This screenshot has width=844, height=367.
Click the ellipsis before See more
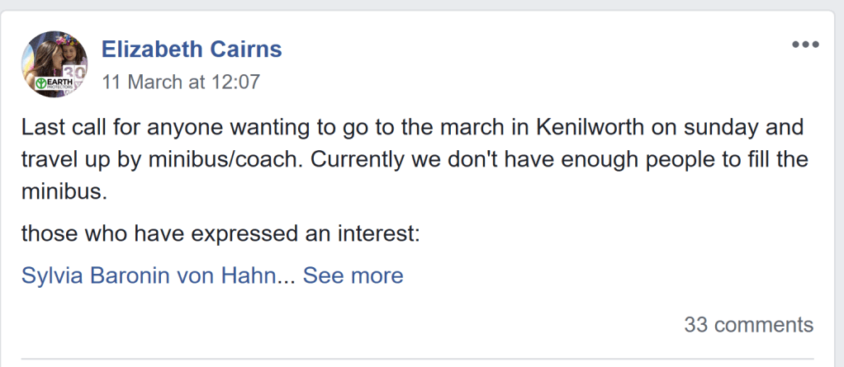(x=287, y=275)
